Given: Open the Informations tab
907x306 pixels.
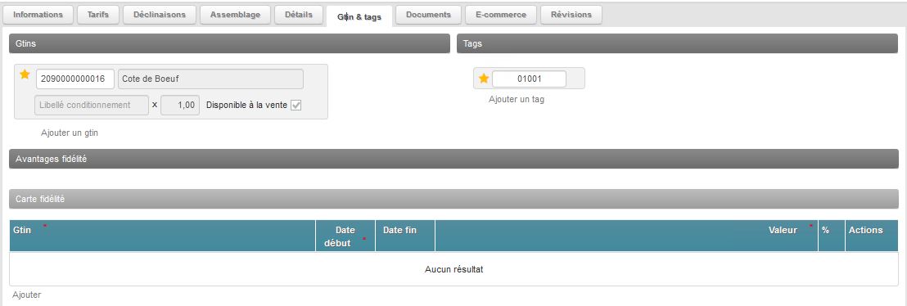Looking at the screenshot, I should 38,15.
